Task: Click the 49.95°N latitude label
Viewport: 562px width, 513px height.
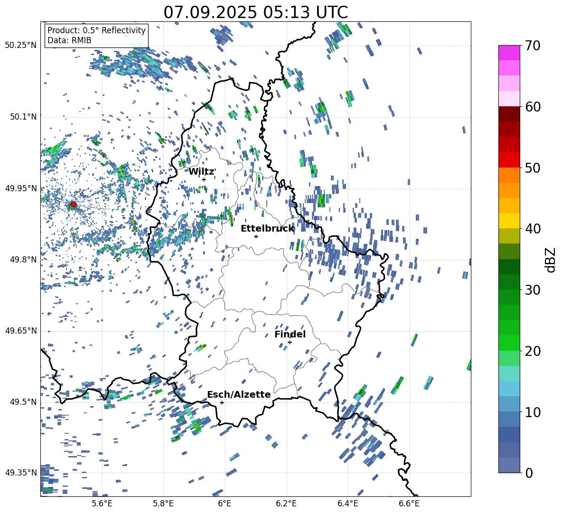Action: click(21, 188)
